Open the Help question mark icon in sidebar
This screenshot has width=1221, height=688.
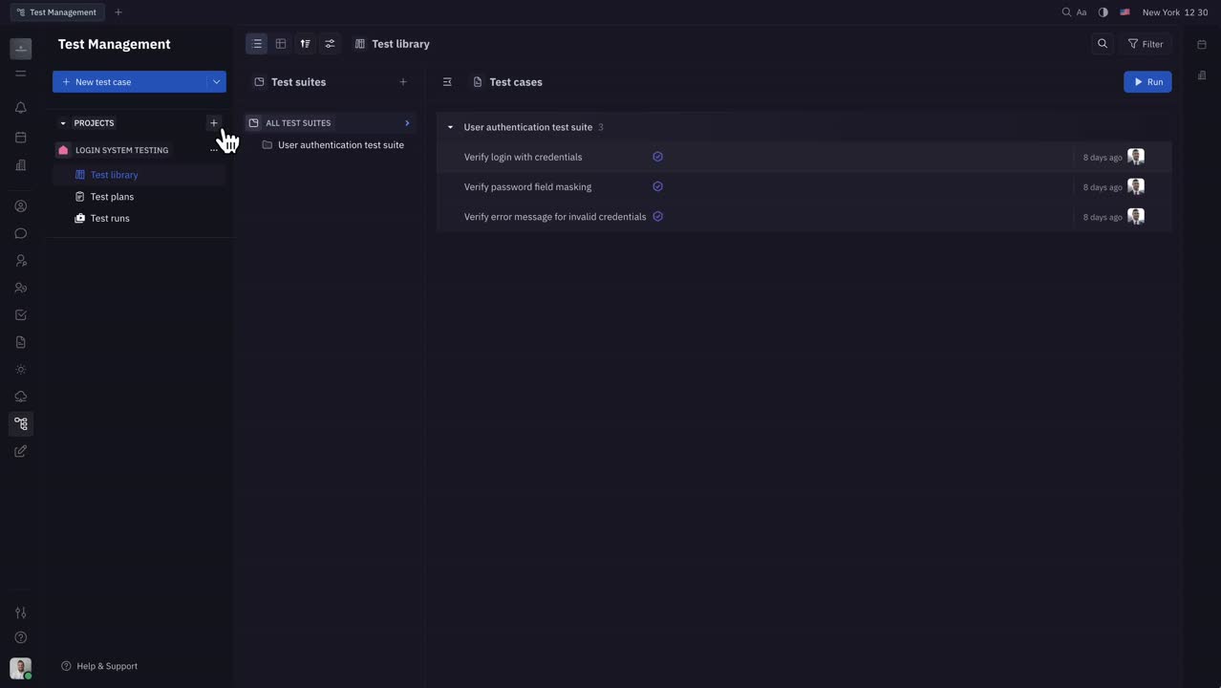(x=21, y=637)
